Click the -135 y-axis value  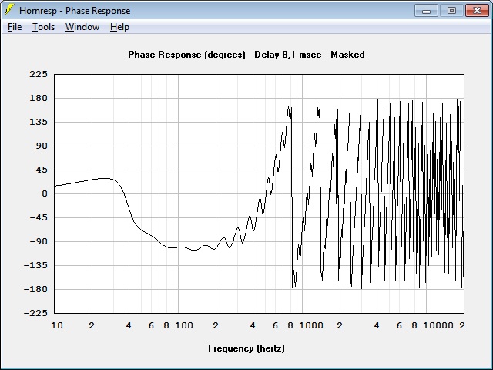point(35,265)
